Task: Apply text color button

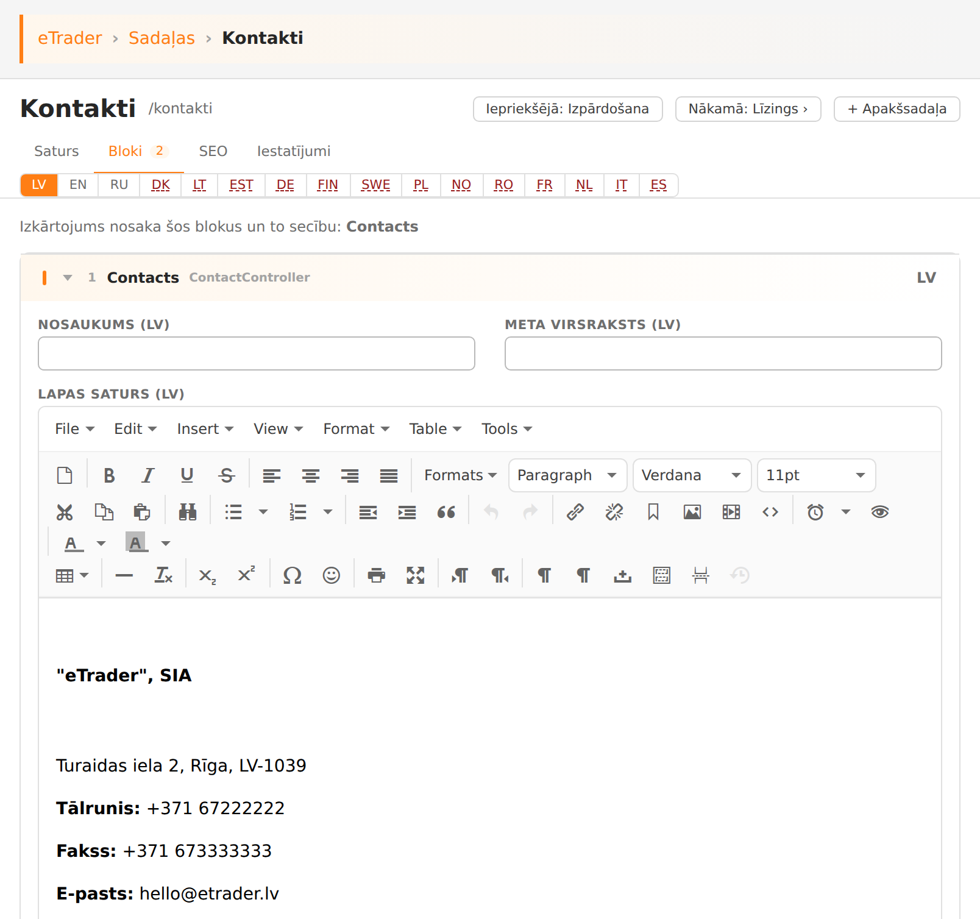Action: tap(74, 543)
